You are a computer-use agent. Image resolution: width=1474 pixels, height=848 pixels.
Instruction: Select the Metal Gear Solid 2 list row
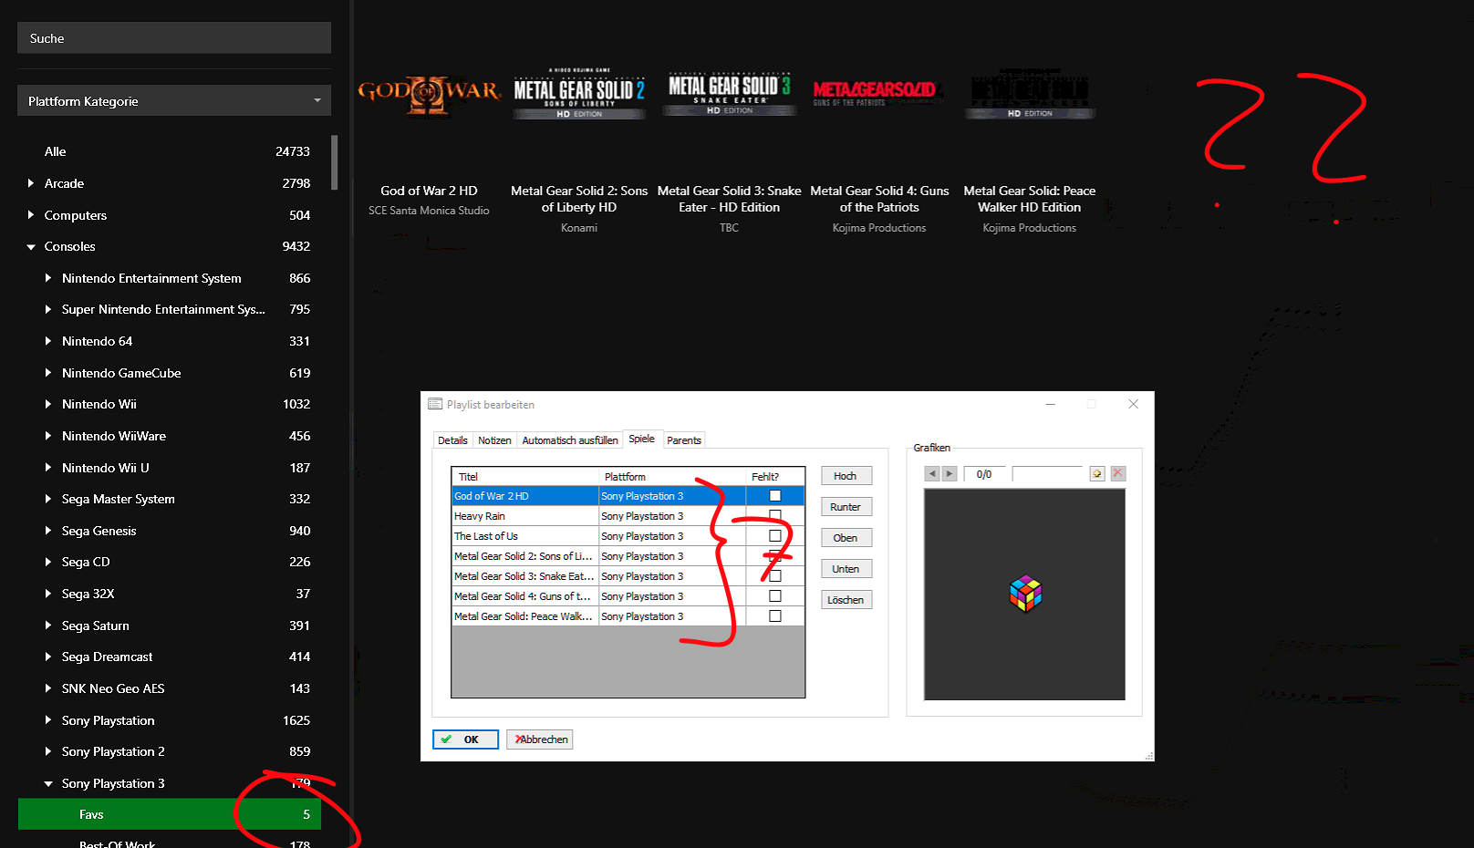point(628,556)
